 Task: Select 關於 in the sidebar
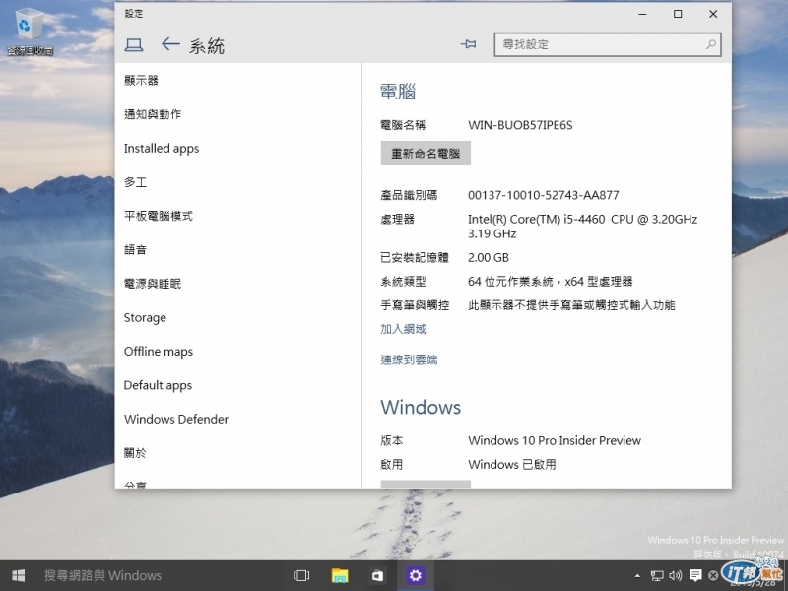136,453
